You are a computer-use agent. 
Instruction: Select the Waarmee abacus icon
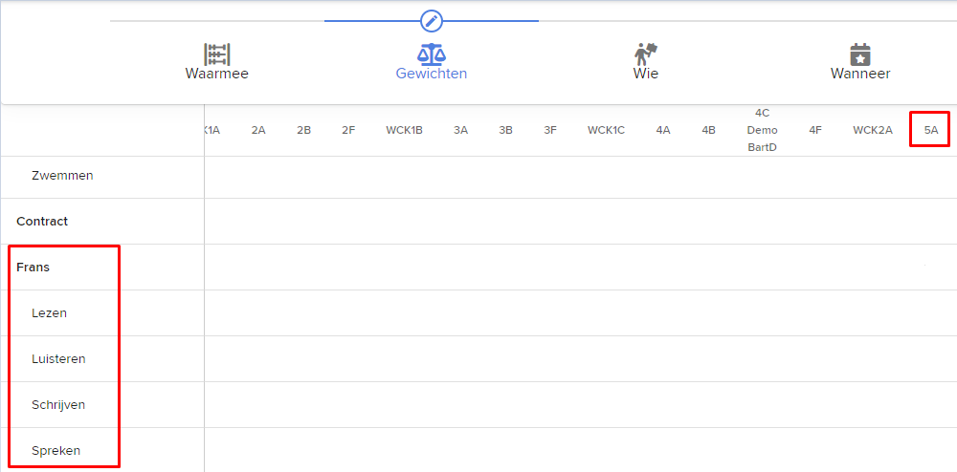pyautogui.click(x=217, y=54)
